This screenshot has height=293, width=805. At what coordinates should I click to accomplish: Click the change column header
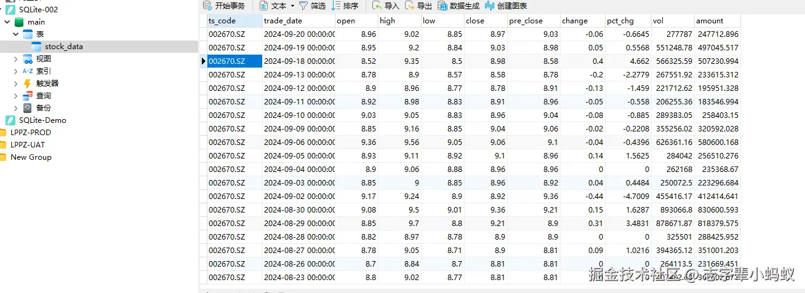(x=583, y=21)
